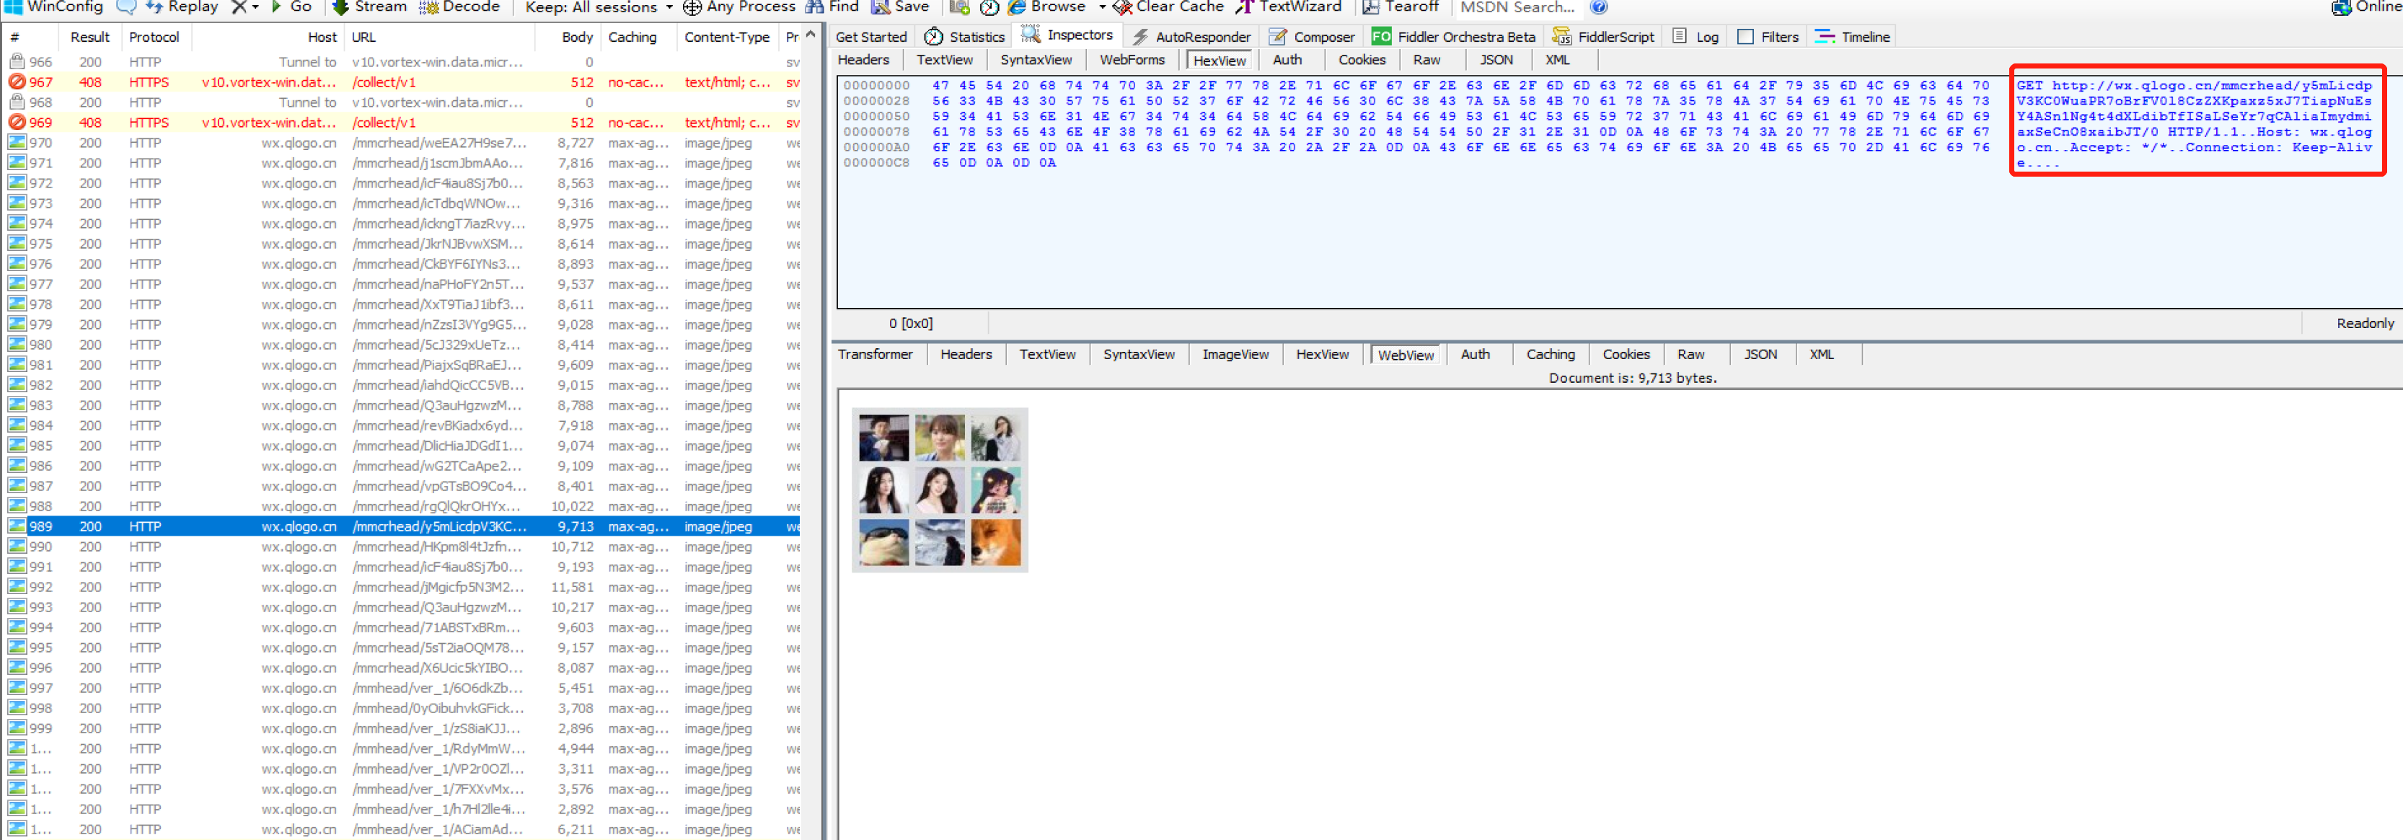2403x840 pixels.
Task: Click the Any Process target icon
Action: pyautogui.click(x=692, y=6)
